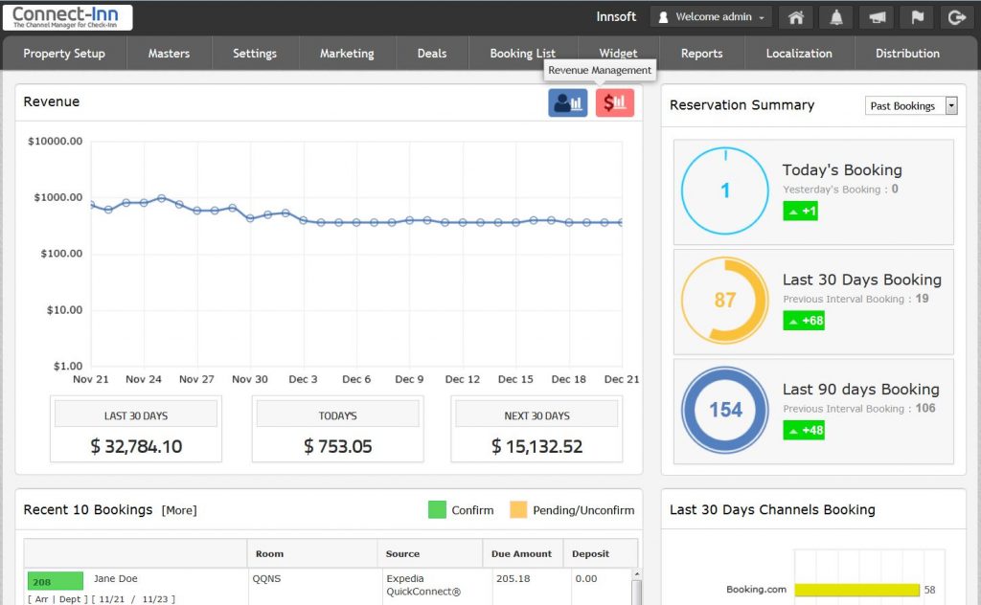
Task: Open the Property Setup menu
Action: (64, 54)
